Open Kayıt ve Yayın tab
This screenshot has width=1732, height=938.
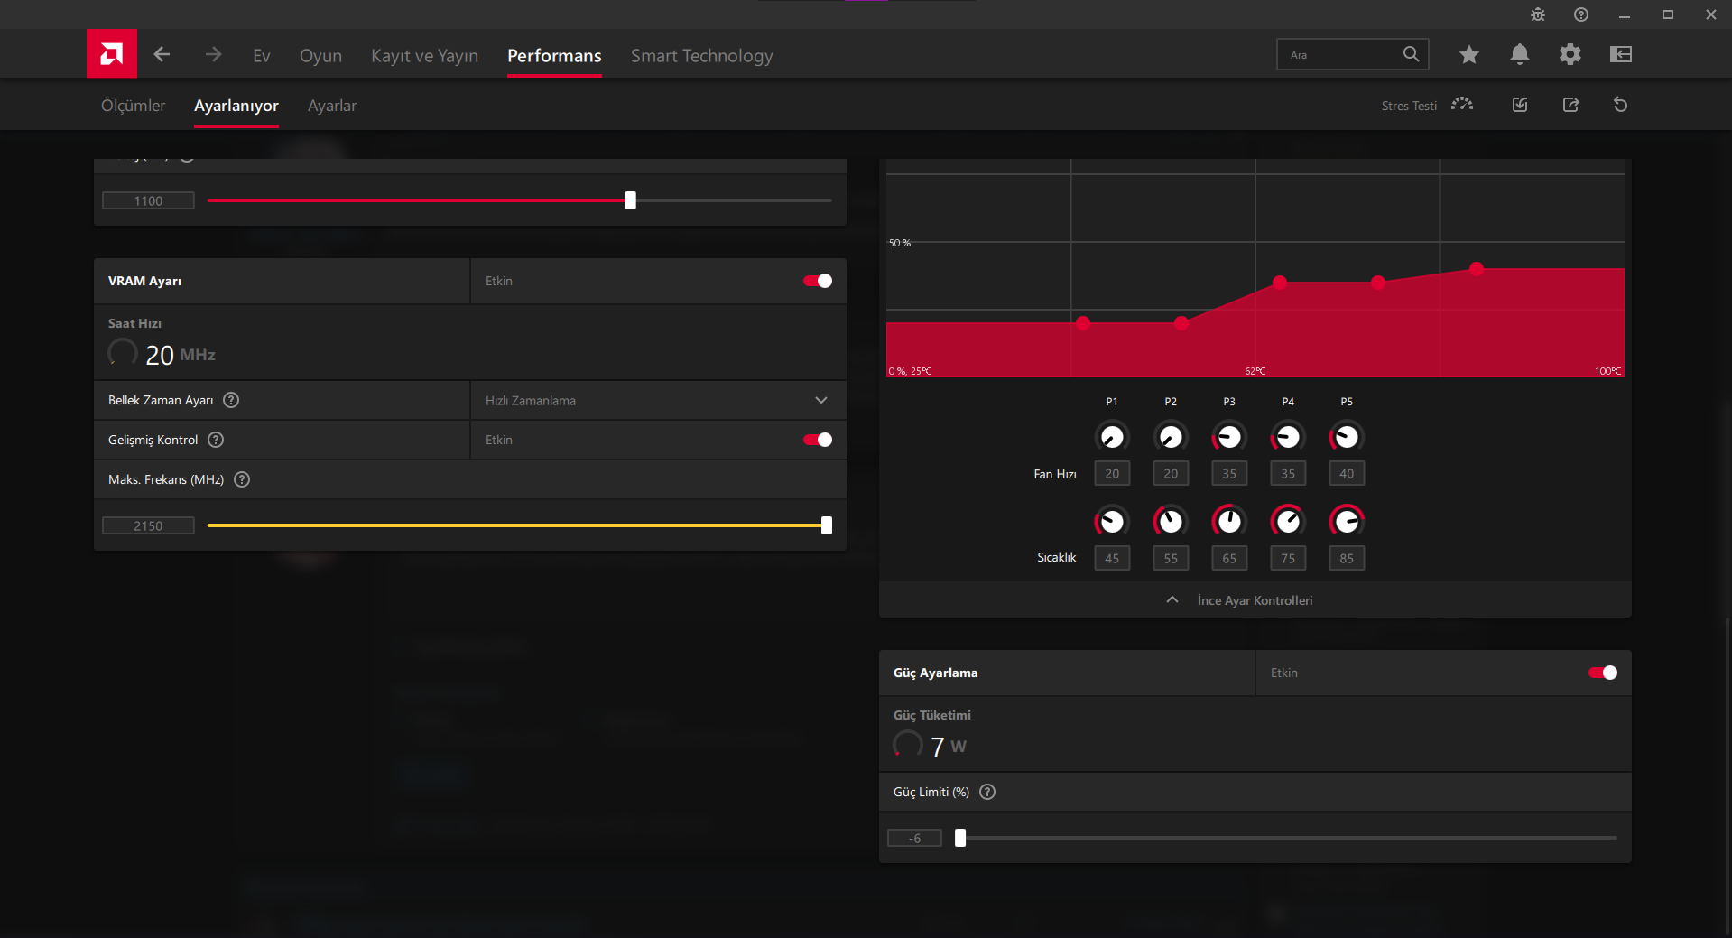pyautogui.click(x=424, y=55)
